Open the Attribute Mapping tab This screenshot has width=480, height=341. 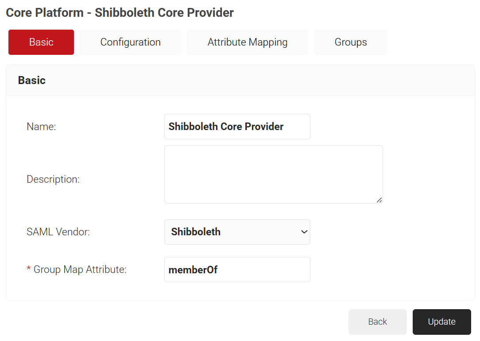click(248, 42)
